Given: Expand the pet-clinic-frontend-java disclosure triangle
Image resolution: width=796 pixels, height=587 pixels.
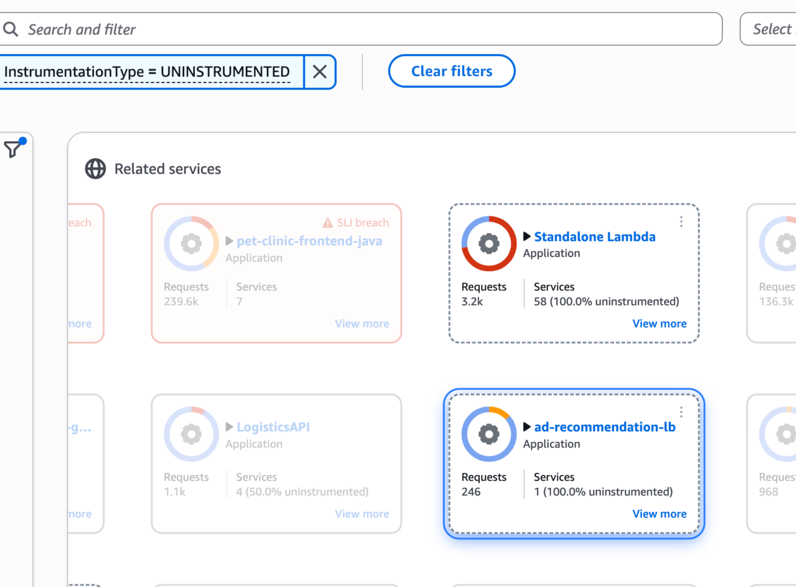Looking at the screenshot, I should (x=229, y=241).
